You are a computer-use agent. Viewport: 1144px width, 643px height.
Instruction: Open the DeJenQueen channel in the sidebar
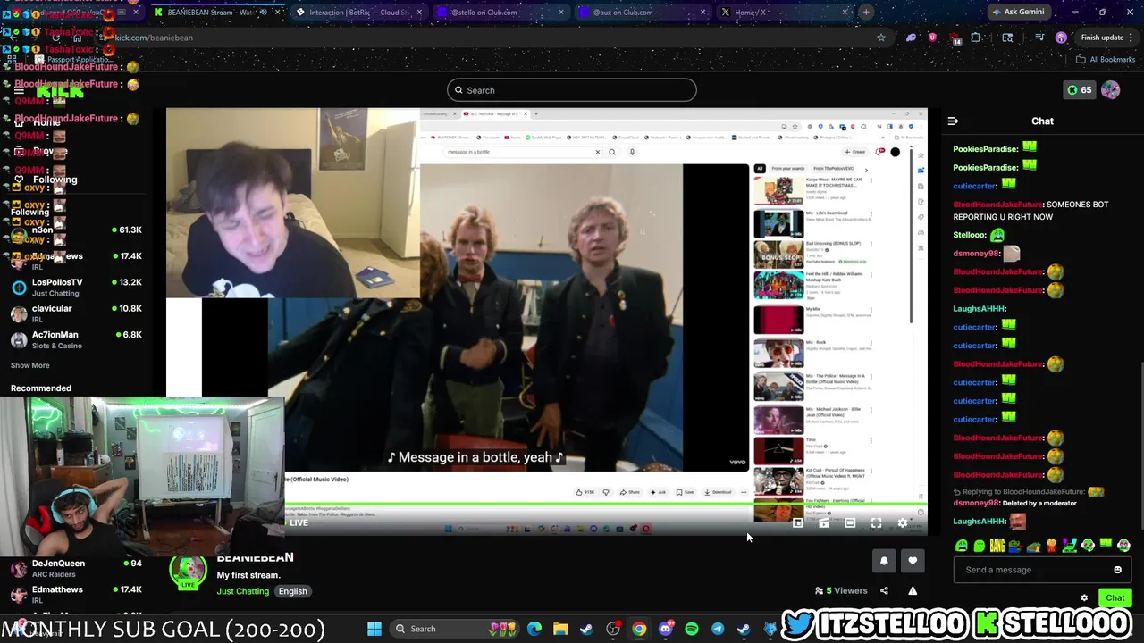(x=76, y=568)
